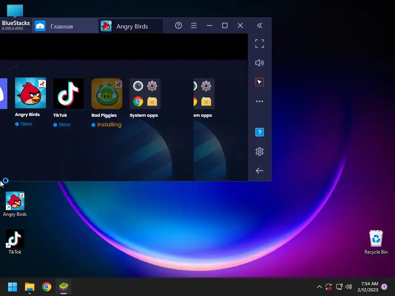
Task: Launch TikTok from the BlueStacks home screen
Action: click(68, 93)
